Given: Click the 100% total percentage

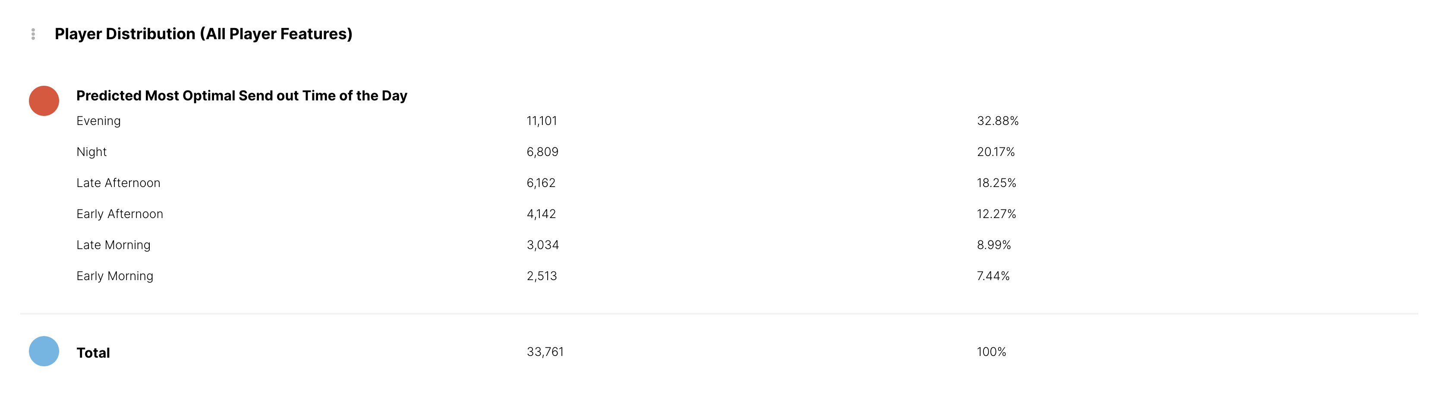Looking at the screenshot, I should pyautogui.click(x=992, y=352).
